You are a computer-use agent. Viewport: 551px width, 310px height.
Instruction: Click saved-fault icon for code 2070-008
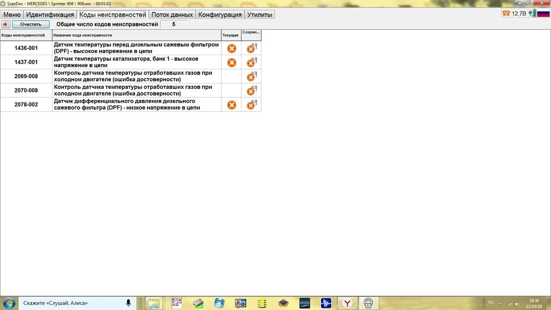(251, 90)
